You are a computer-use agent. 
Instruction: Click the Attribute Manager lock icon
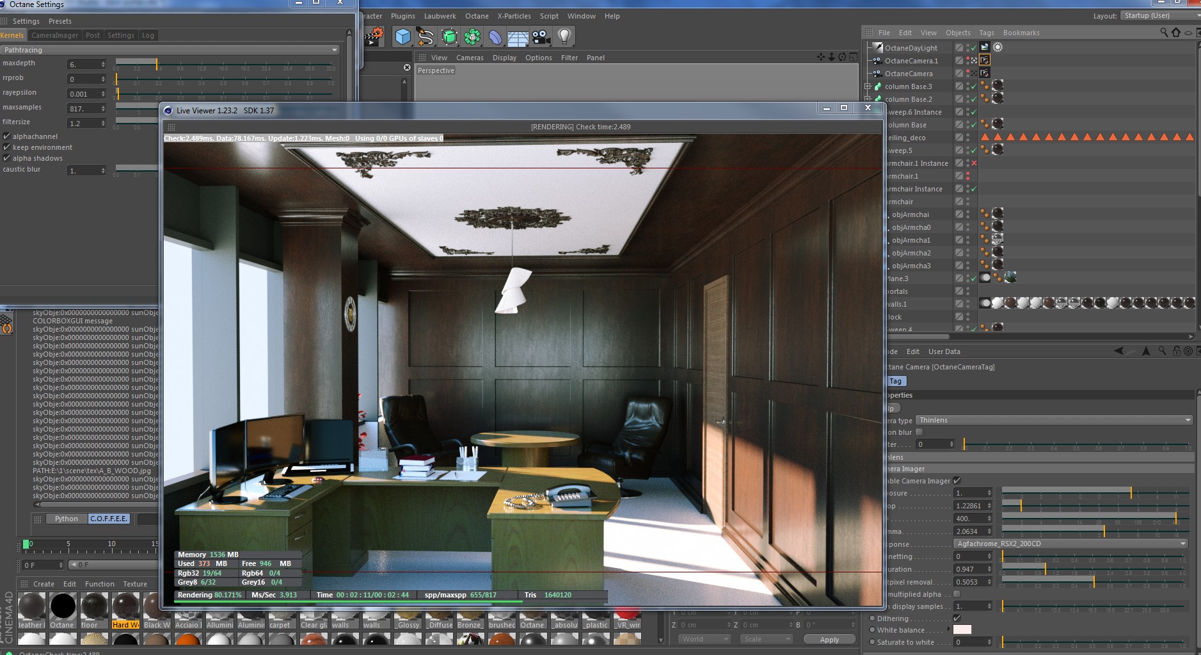1176,351
